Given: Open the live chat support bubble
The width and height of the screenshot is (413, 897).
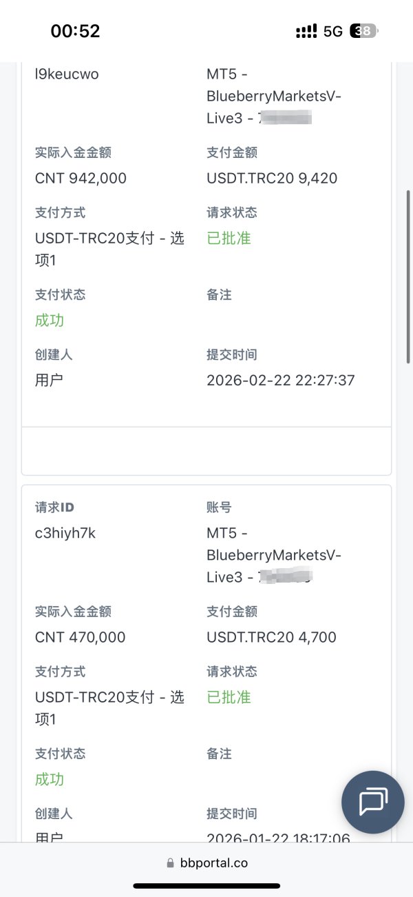Looking at the screenshot, I should 373,802.
